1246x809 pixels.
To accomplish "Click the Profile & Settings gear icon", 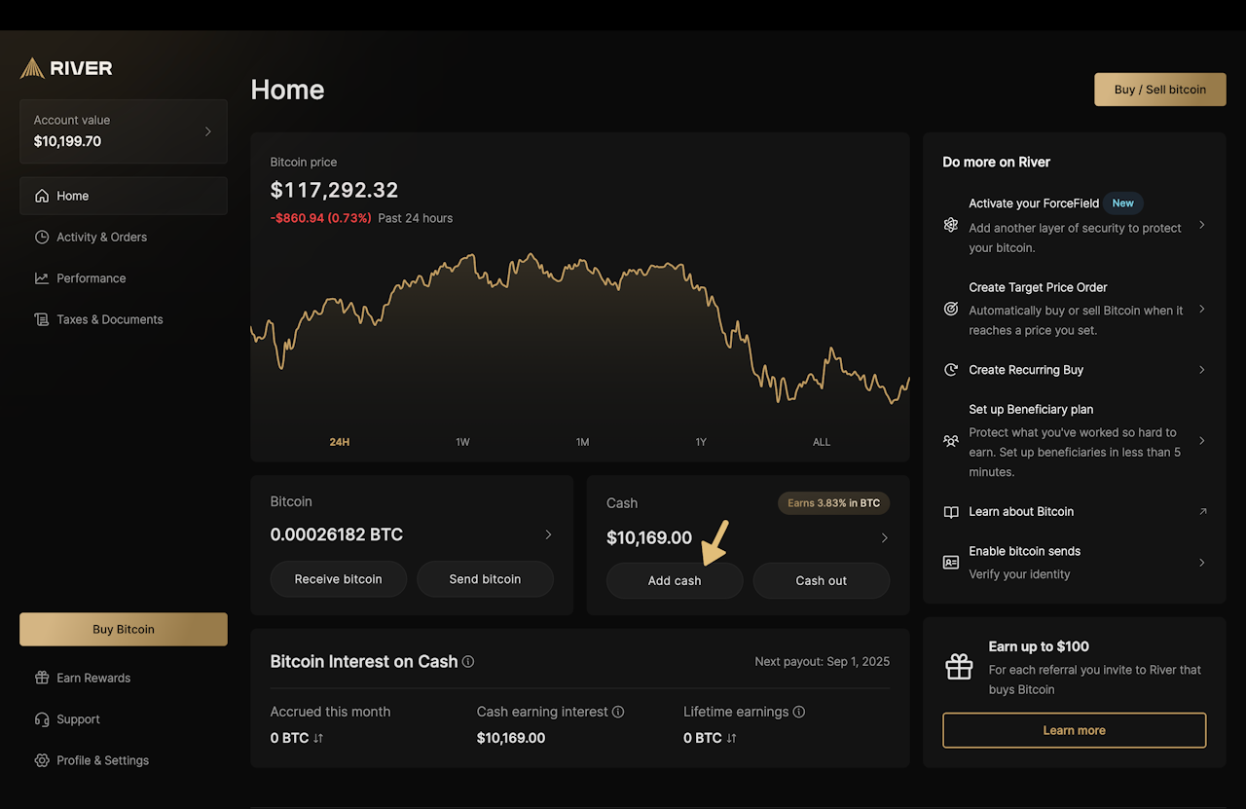I will tap(42, 760).
